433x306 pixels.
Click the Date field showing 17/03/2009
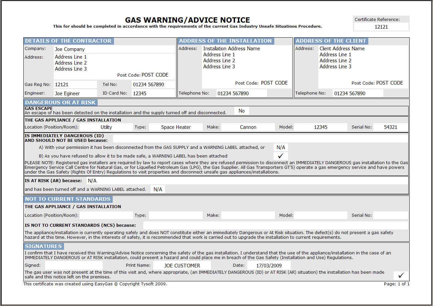(269, 265)
